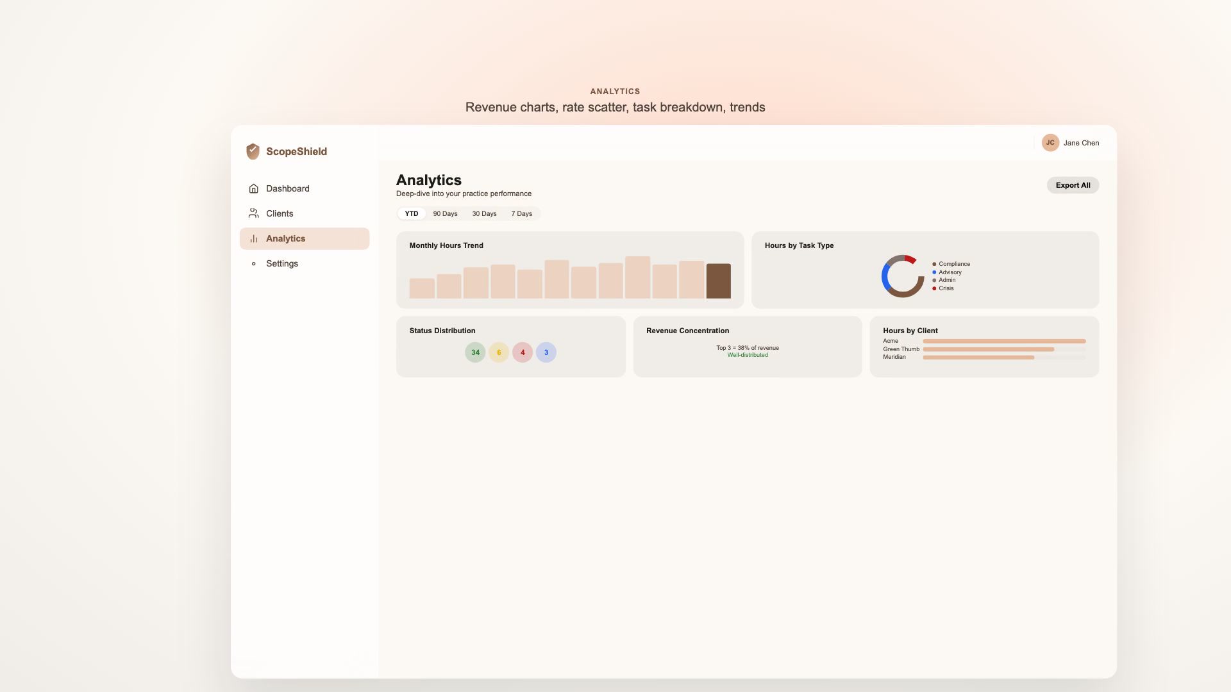Switch to the 30 Days range
The image size is (1231, 692).
click(484, 214)
